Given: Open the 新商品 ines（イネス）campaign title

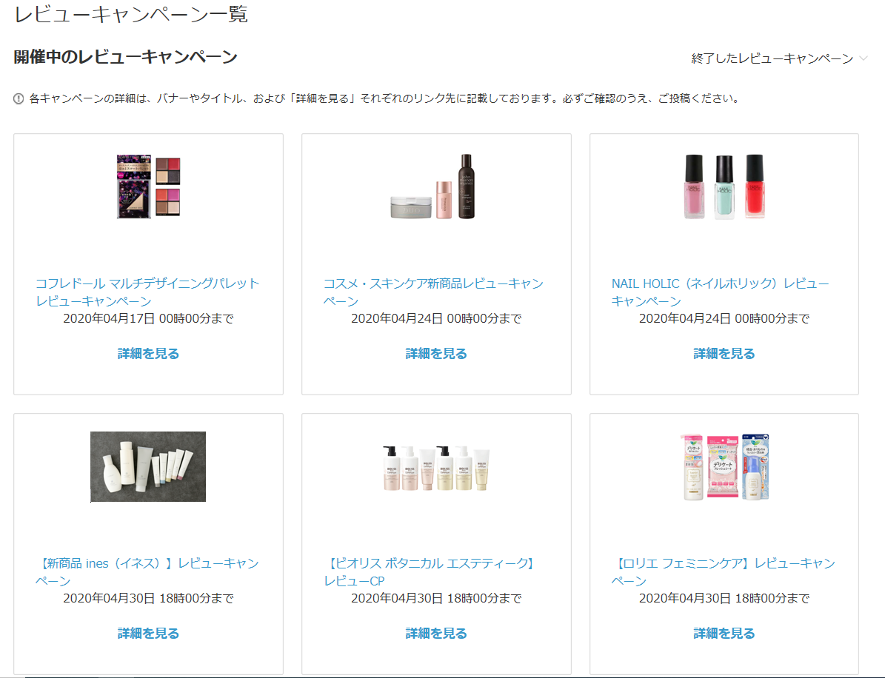Looking at the screenshot, I should 148,571.
